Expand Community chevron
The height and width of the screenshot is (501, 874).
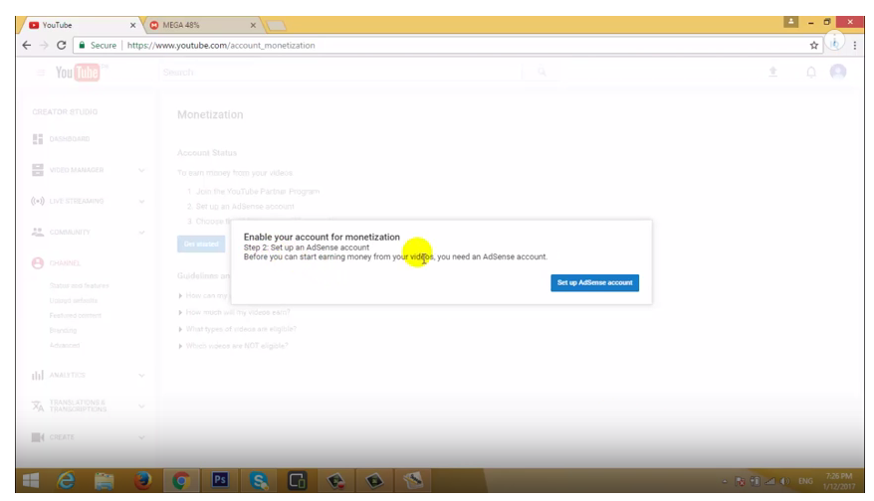(141, 233)
